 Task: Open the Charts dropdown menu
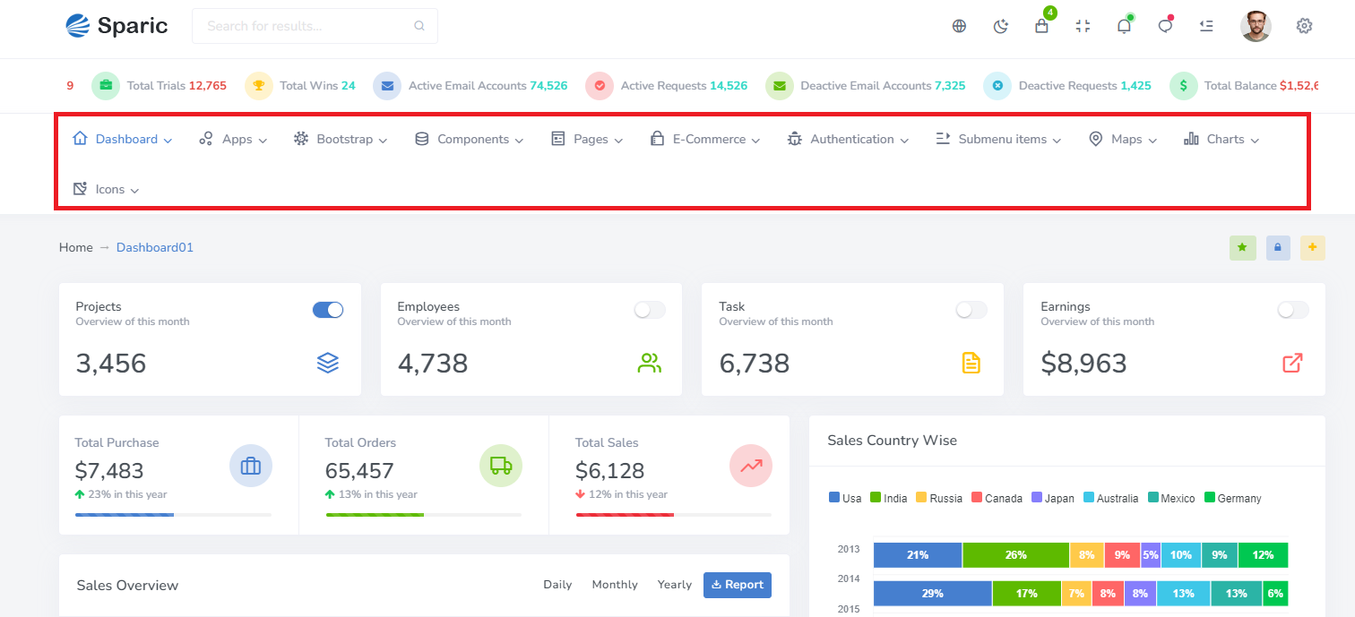click(1221, 139)
